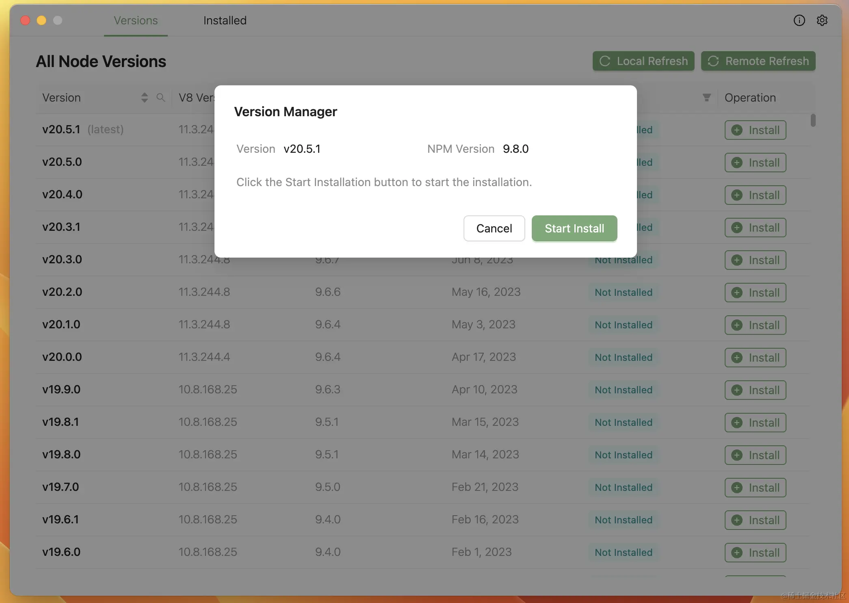Open the info icon in title bar
Image resolution: width=849 pixels, height=603 pixels.
[799, 20]
